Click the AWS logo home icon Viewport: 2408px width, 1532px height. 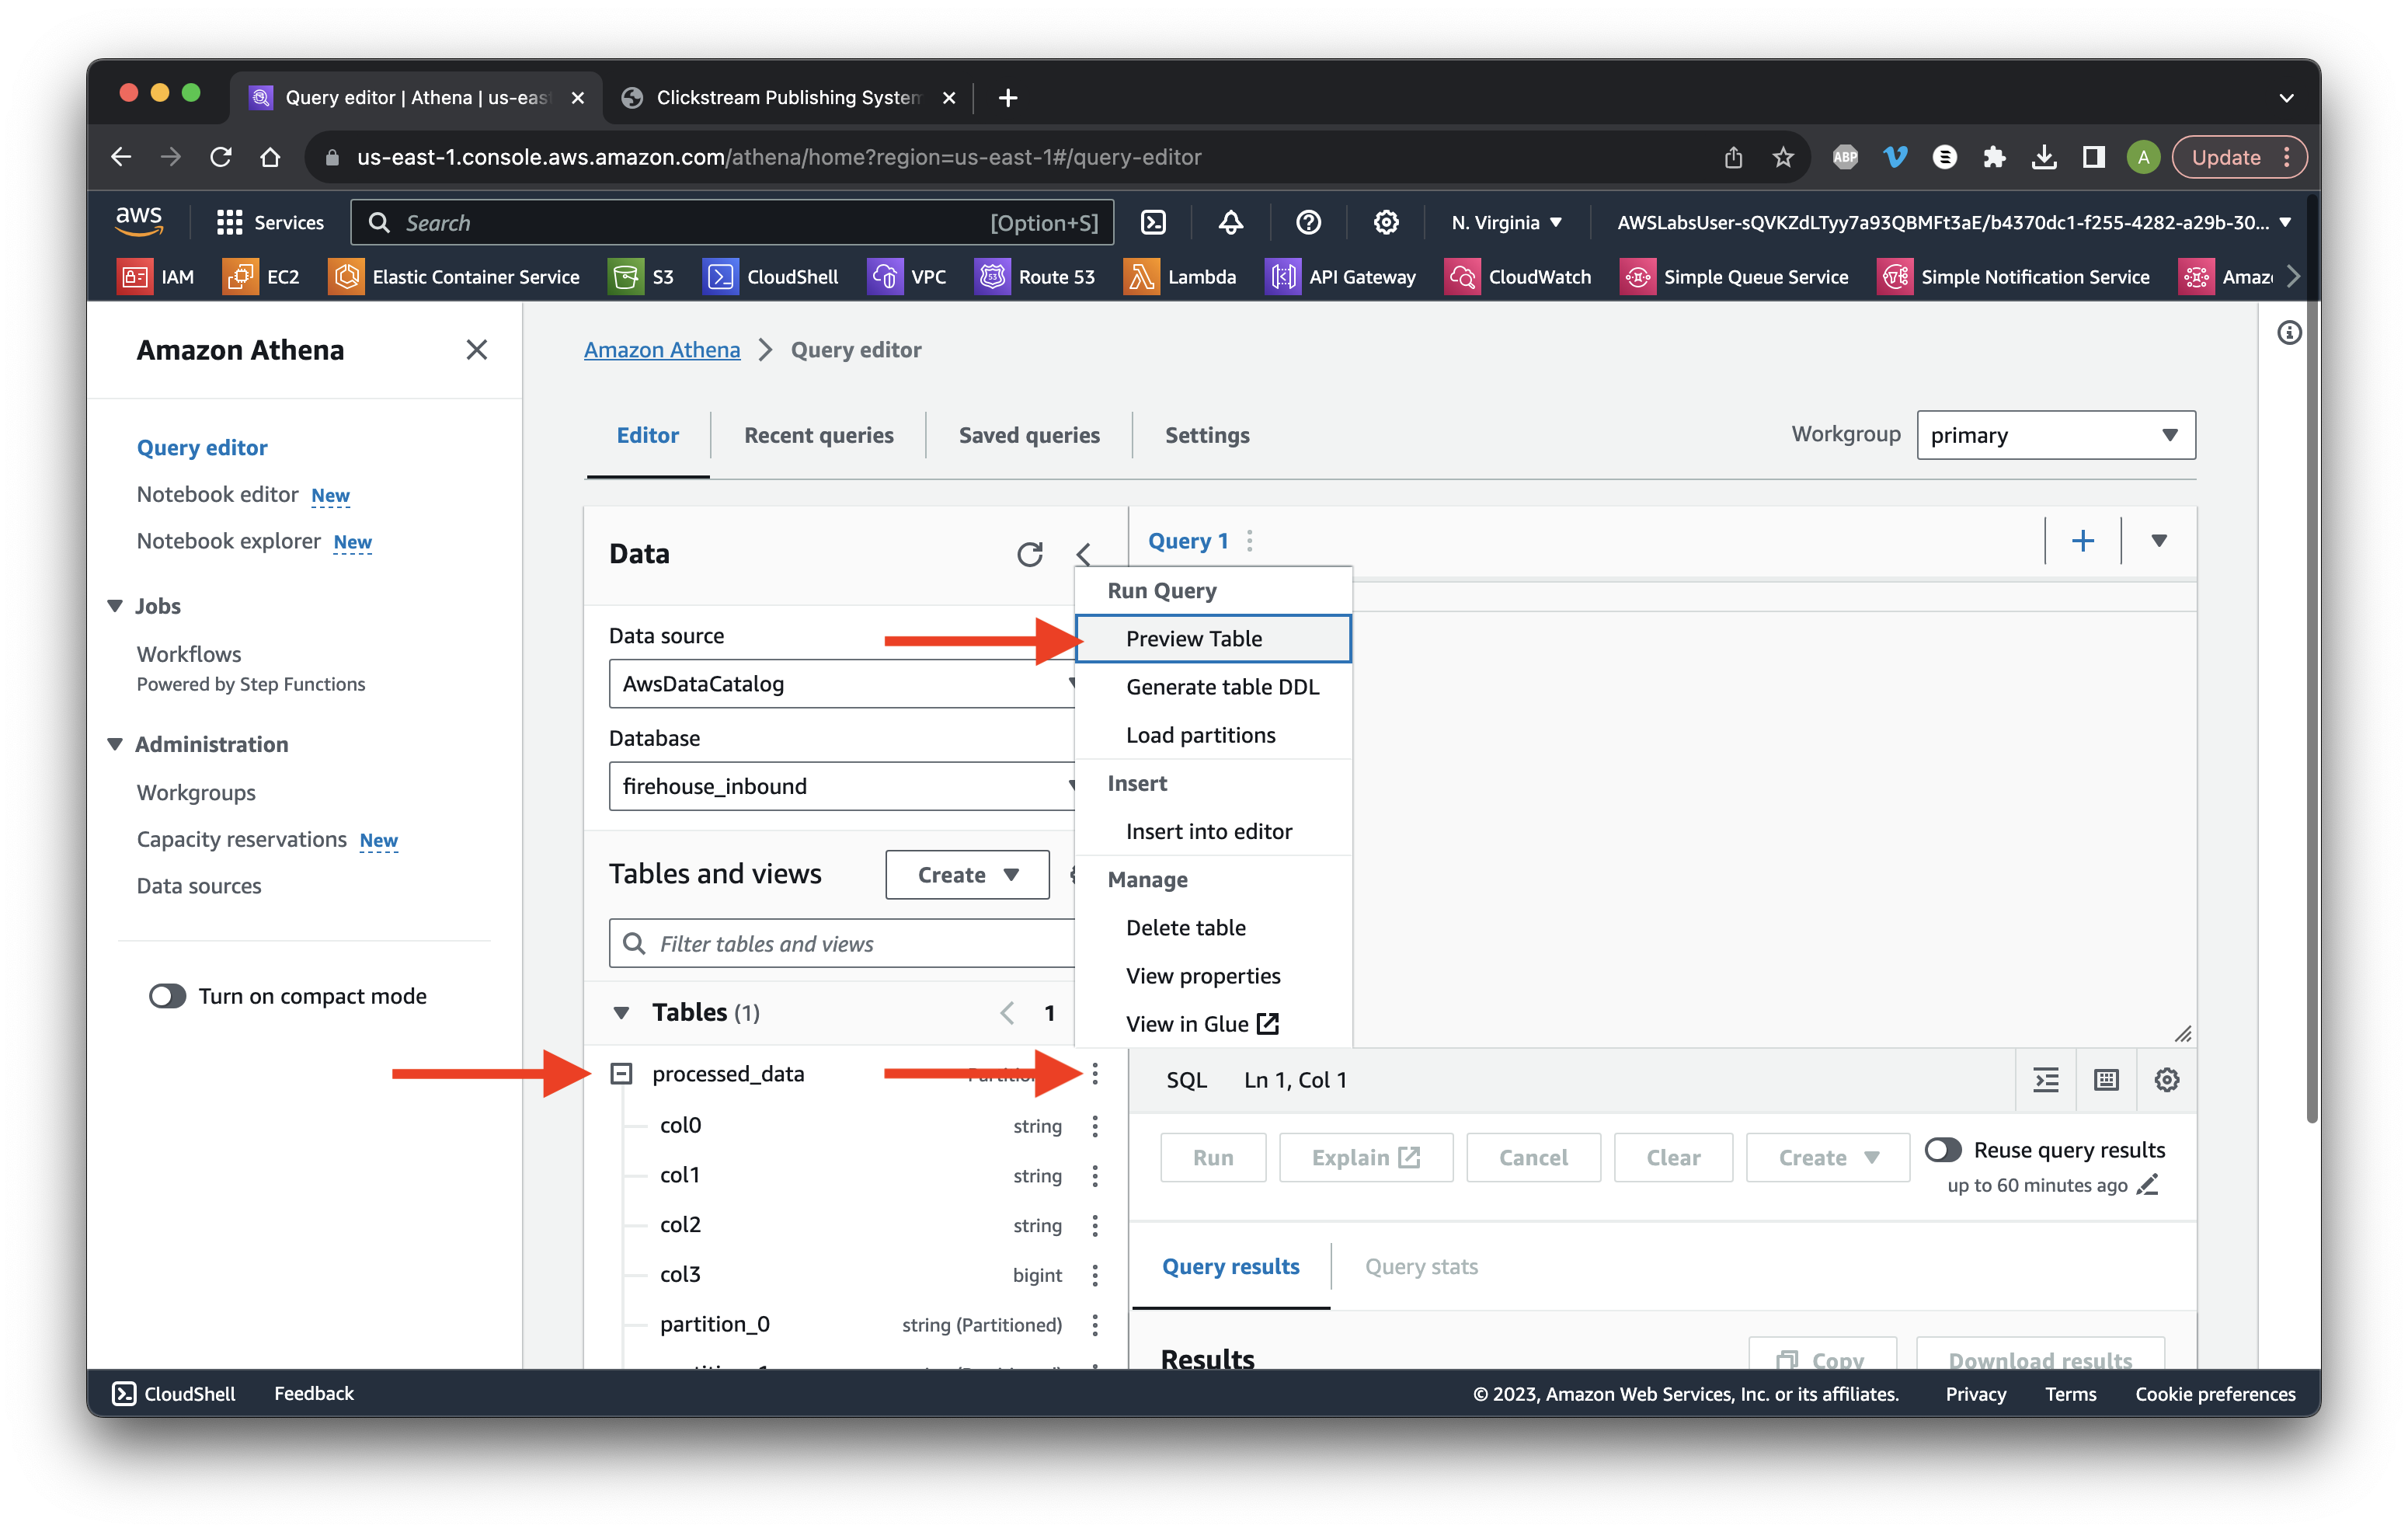coord(139,221)
